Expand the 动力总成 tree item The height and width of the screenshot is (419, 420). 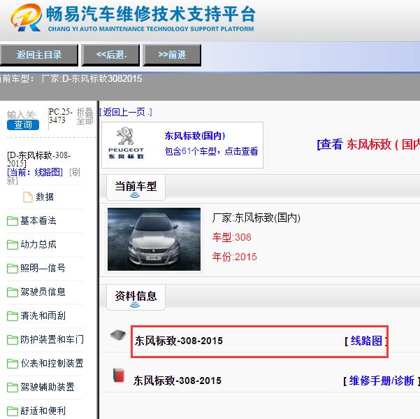pos(38,244)
